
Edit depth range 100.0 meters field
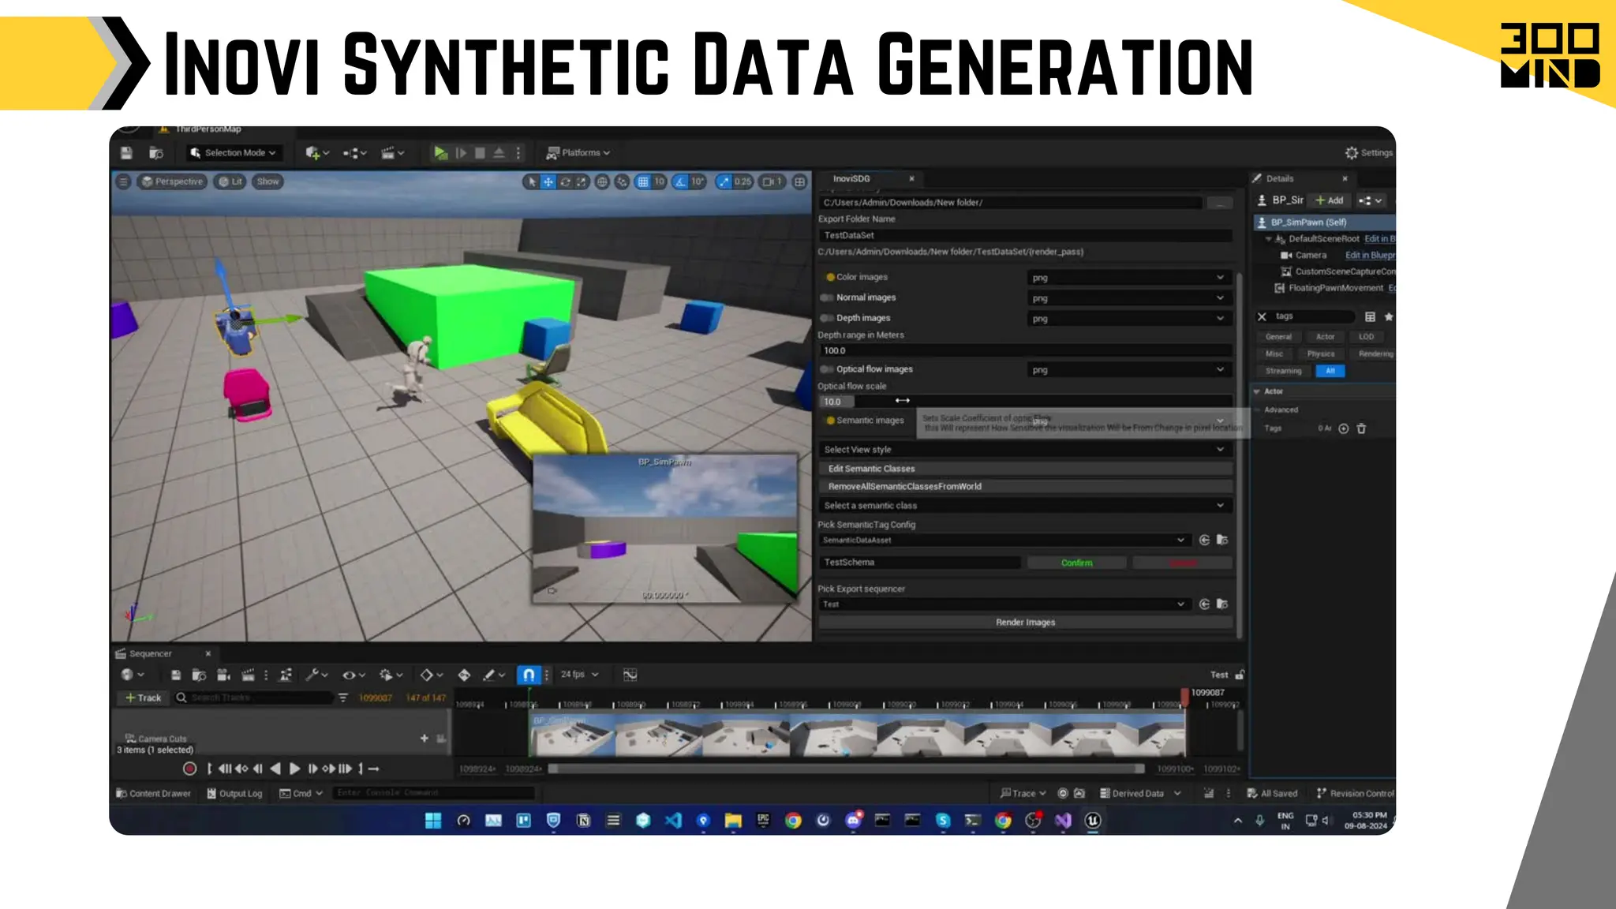[1025, 350]
